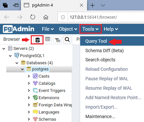
Task: Select the postgres tree label
Action: point(40,69)
